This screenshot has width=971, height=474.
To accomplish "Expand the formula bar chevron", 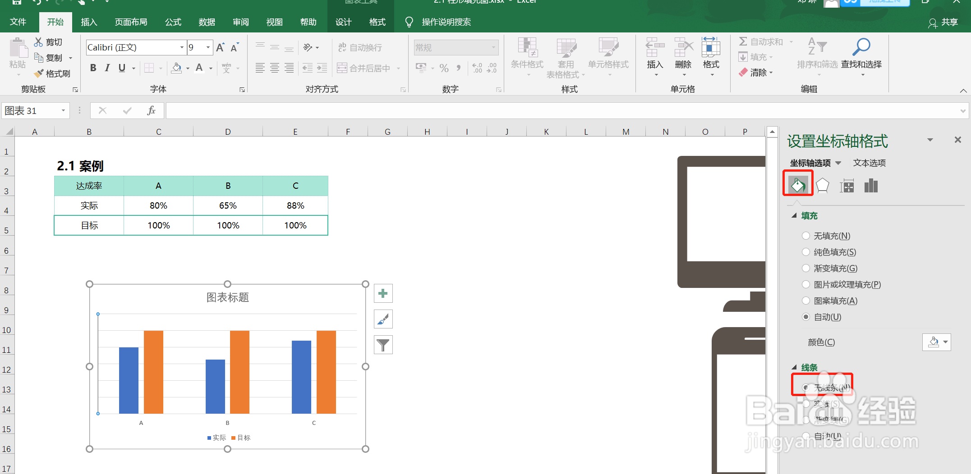I will point(963,110).
